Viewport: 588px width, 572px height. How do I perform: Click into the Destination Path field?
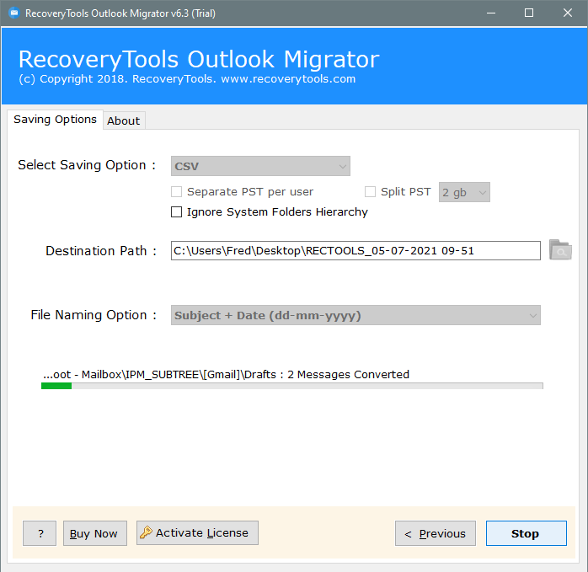click(355, 250)
